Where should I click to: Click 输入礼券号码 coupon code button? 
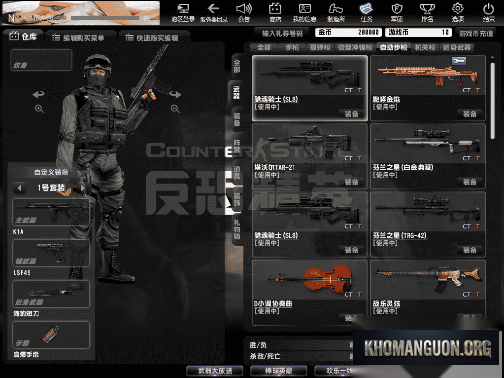point(282,33)
